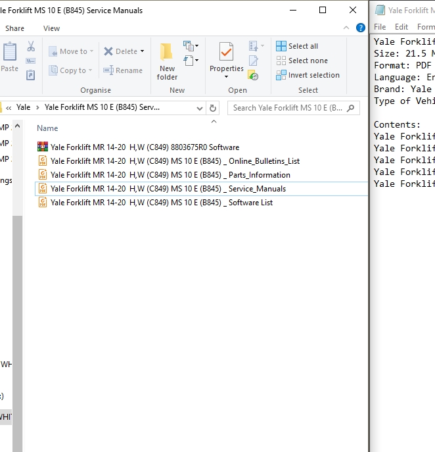Click the Name column header
This screenshot has width=435, height=452.
47,128
